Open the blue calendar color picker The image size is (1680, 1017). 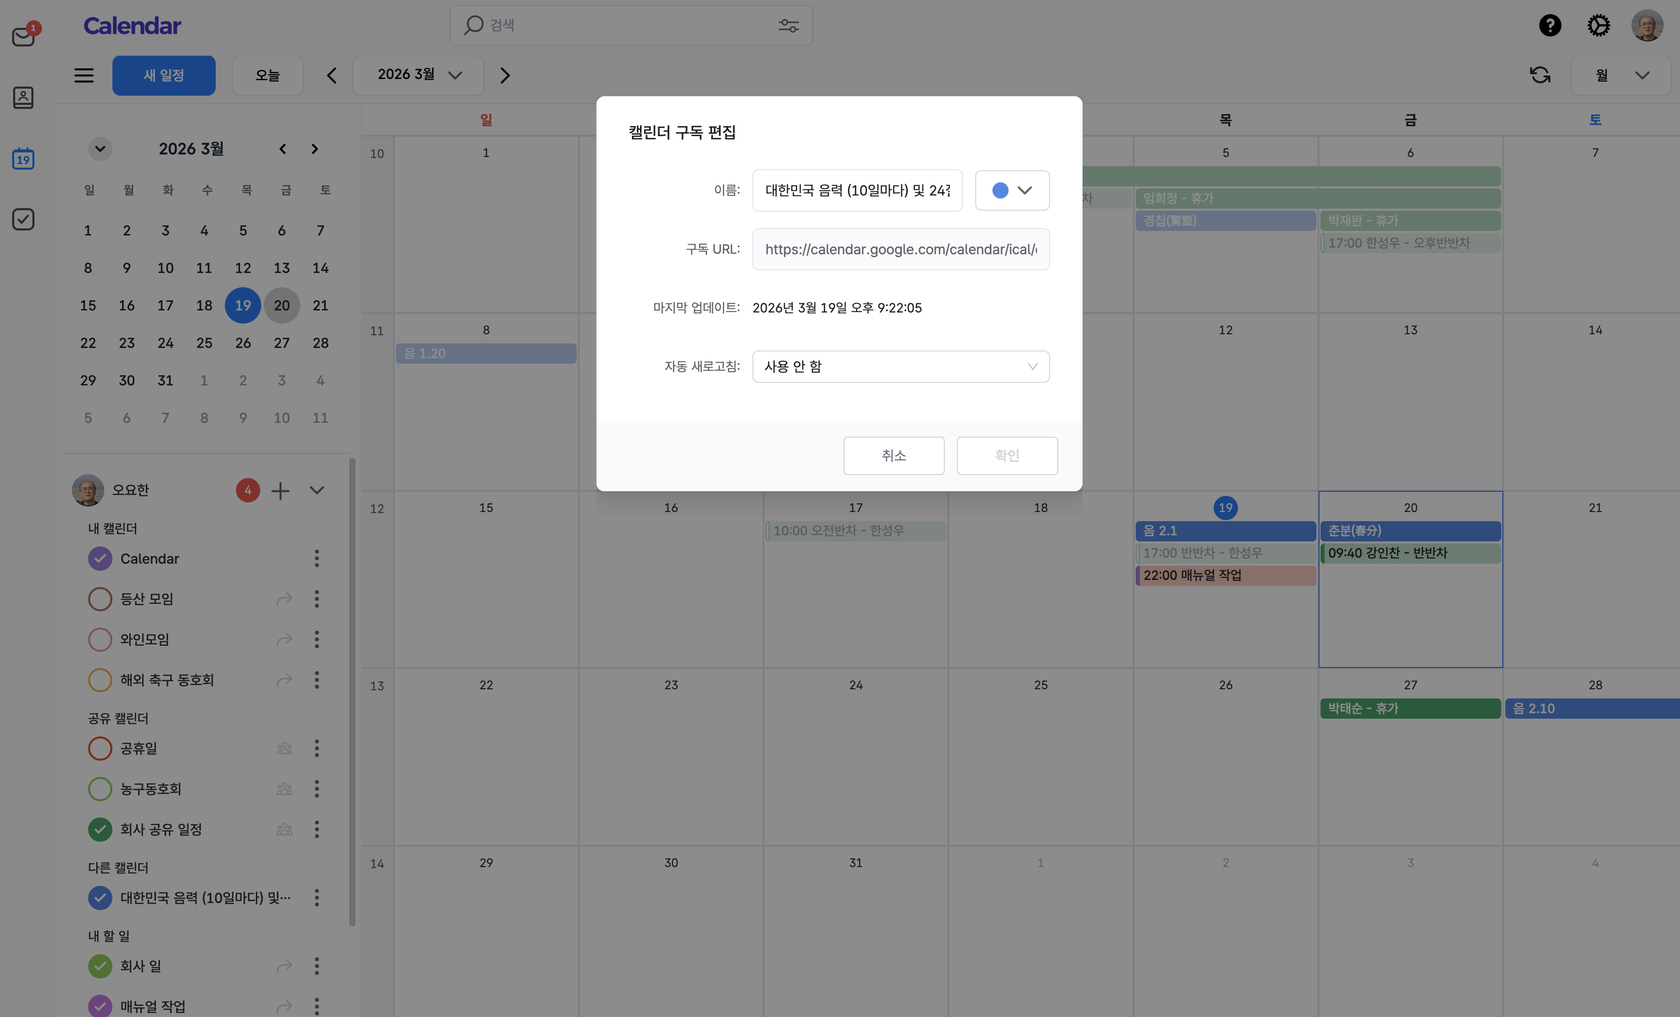[1012, 190]
